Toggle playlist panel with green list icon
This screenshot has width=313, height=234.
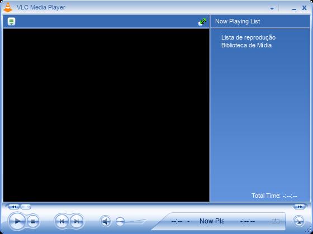click(11, 21)
